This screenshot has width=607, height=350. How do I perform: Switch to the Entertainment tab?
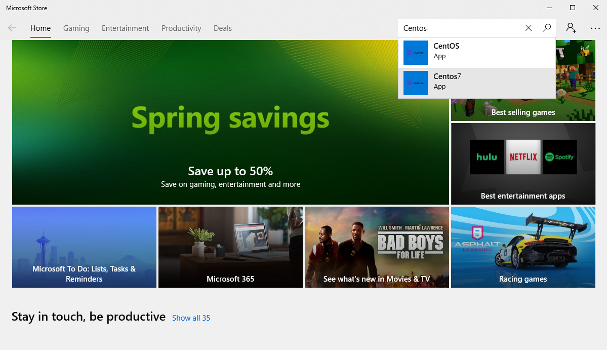[125, 28]
